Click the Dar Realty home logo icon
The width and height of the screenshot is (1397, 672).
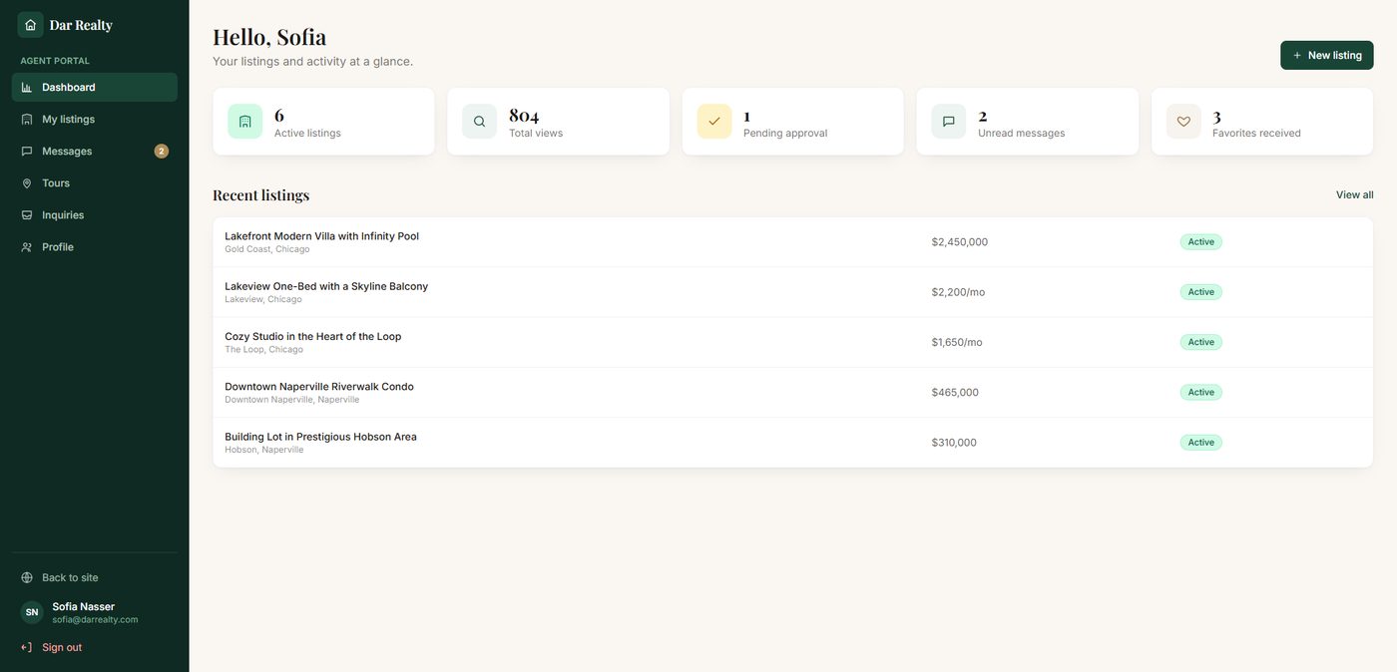point(30,25)
